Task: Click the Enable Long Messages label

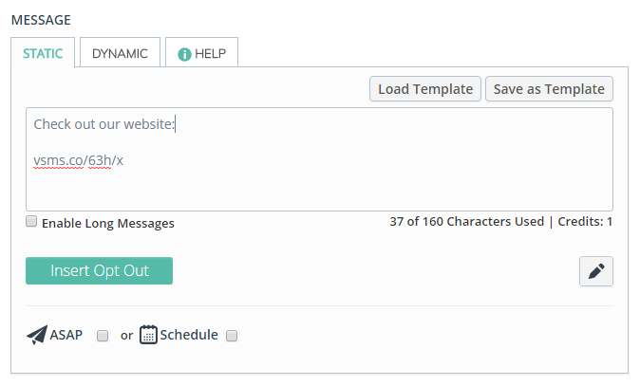Action: tap(107, 224)
